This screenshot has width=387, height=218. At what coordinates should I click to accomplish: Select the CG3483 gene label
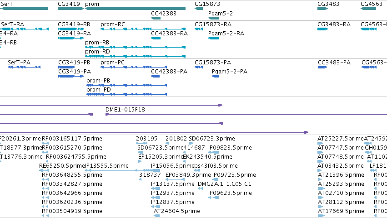(x=328, y=4)
